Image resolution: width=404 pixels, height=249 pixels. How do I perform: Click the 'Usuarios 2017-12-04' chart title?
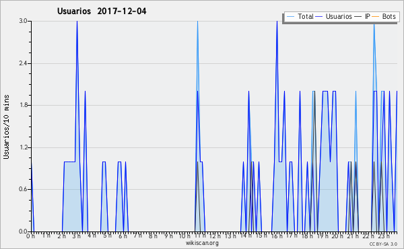102,11
